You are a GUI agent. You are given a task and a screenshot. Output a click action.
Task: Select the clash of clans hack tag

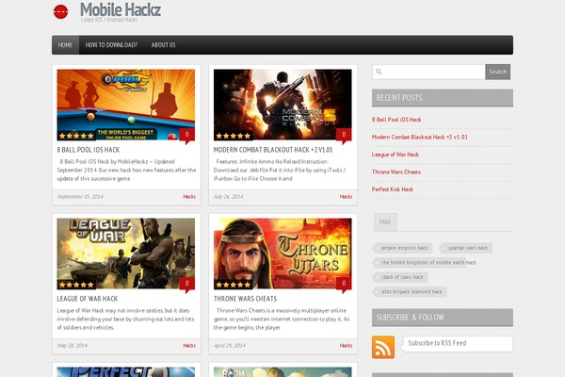click(x=400, y=277)
